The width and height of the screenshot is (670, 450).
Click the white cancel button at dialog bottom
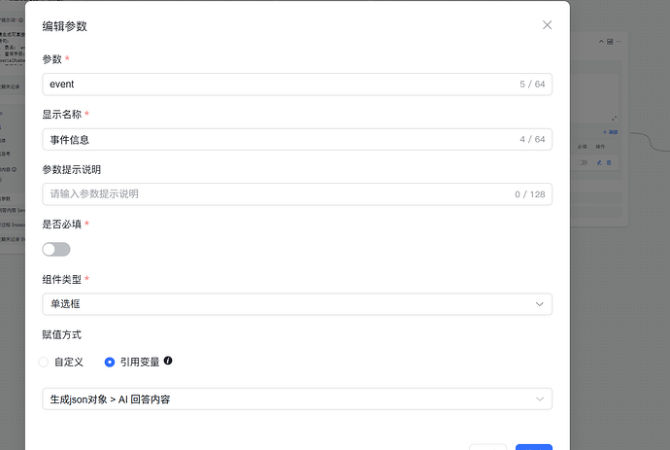point(487,446)
